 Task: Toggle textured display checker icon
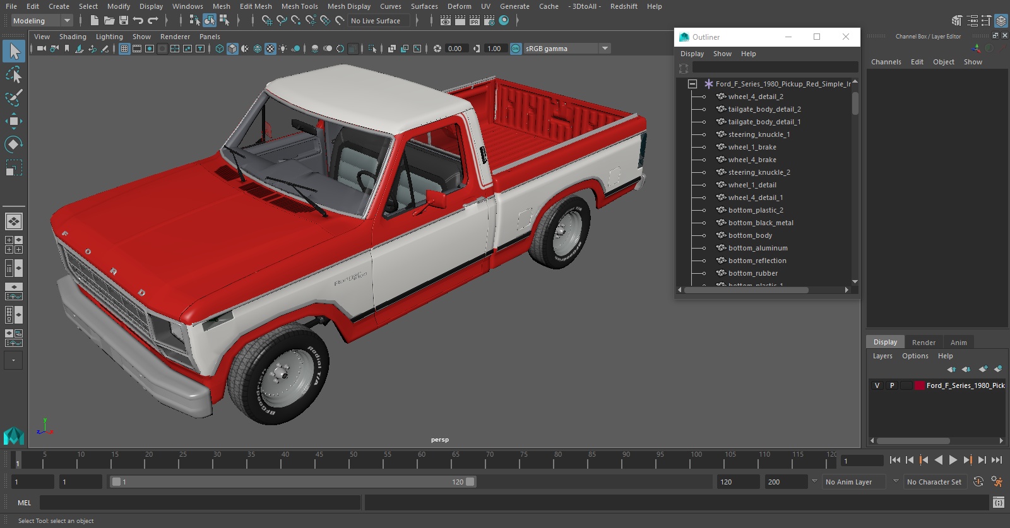click(x=270, y=49)
